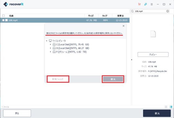Click the D: drive icon

click(x=54, y=48)
